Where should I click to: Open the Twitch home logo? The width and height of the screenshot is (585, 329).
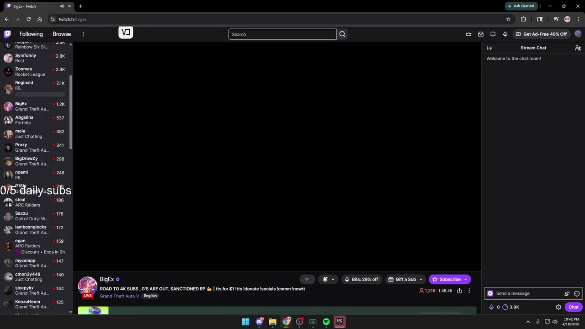(7, 34)
